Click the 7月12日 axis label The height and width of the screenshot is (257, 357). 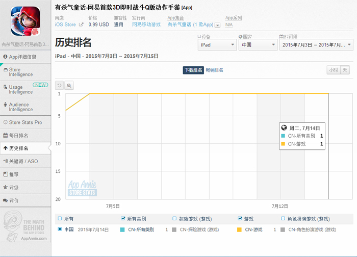click(x=280, y=206)
